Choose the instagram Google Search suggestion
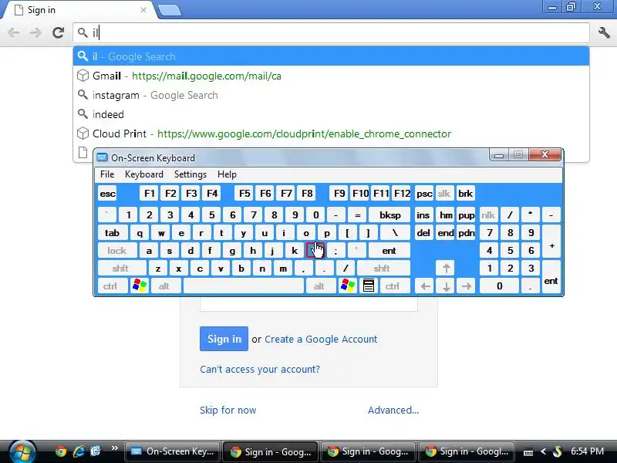The height and width of the screenshot is (463, 617). pyautogui.click(x=331, y=95)
